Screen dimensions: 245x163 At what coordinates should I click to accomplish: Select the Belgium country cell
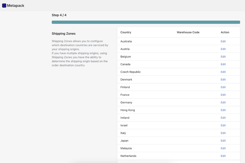[x=126, y=57]
